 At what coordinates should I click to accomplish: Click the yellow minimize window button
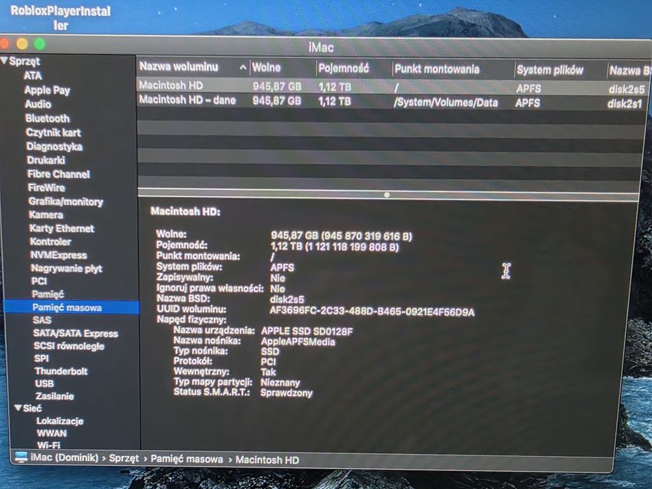pyautogui.click(x=22, y=43)
